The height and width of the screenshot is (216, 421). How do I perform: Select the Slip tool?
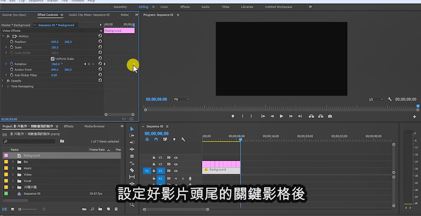(x=132, y=177)
